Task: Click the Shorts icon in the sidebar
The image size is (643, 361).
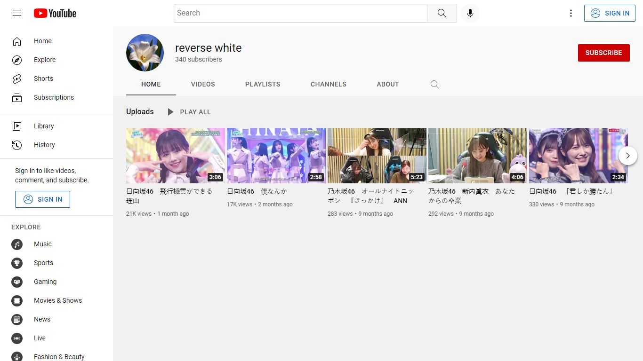Action: 17,78
